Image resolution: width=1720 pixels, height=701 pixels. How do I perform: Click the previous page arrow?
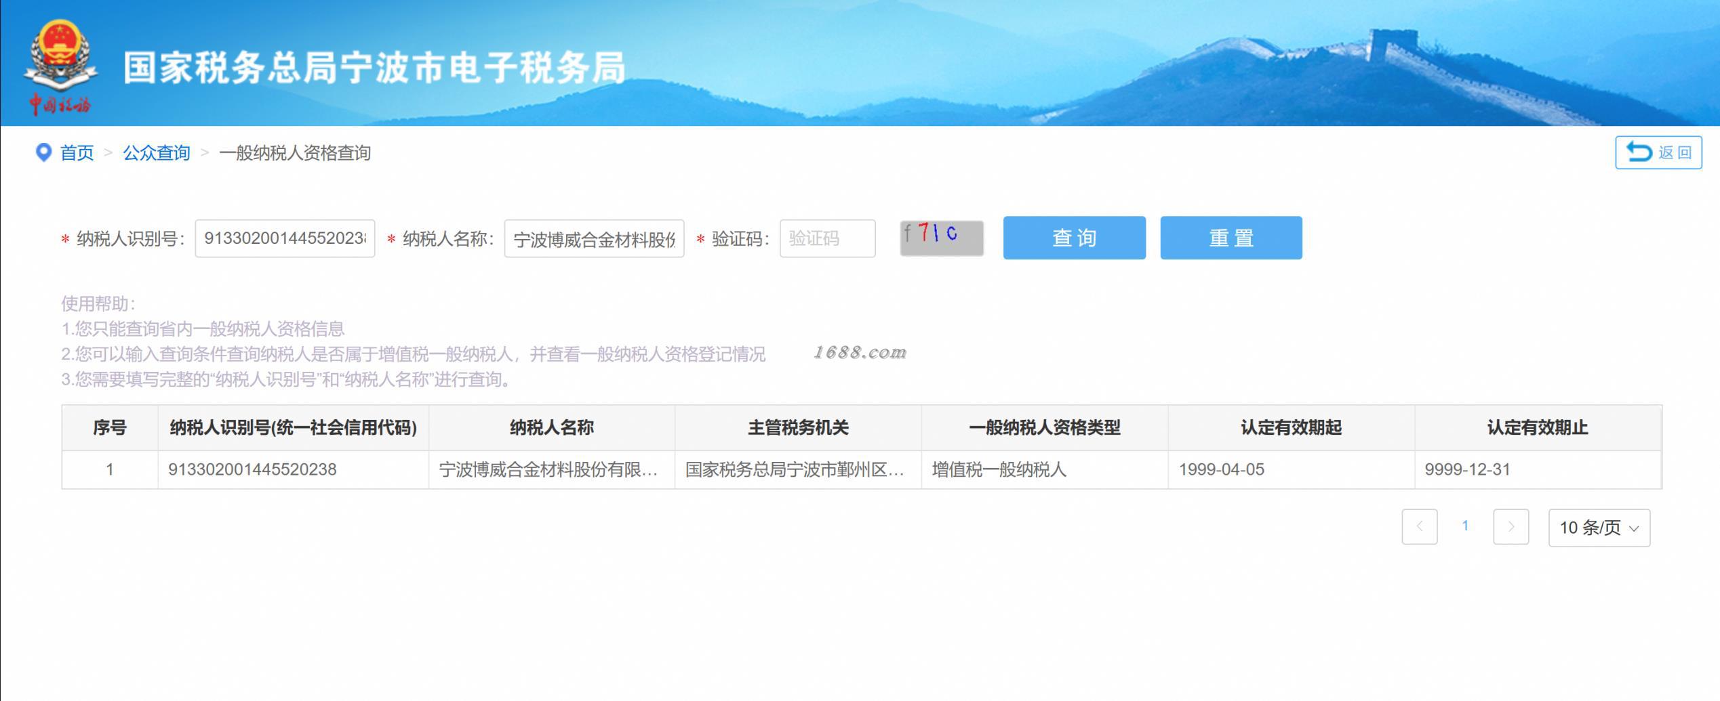coord(1420,526)
